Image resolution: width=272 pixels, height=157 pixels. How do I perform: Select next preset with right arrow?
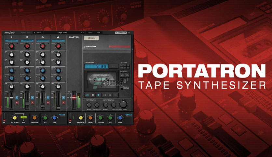click(83, 32)
